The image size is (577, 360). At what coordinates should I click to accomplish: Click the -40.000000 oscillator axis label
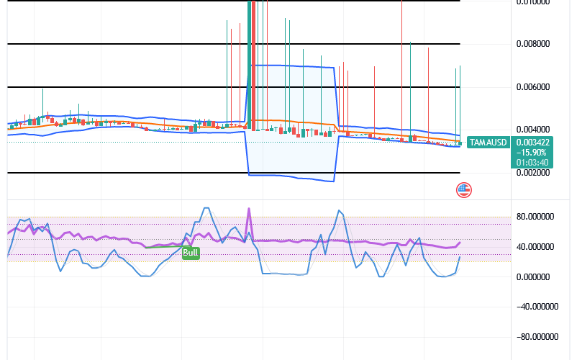tap(537, 307)
